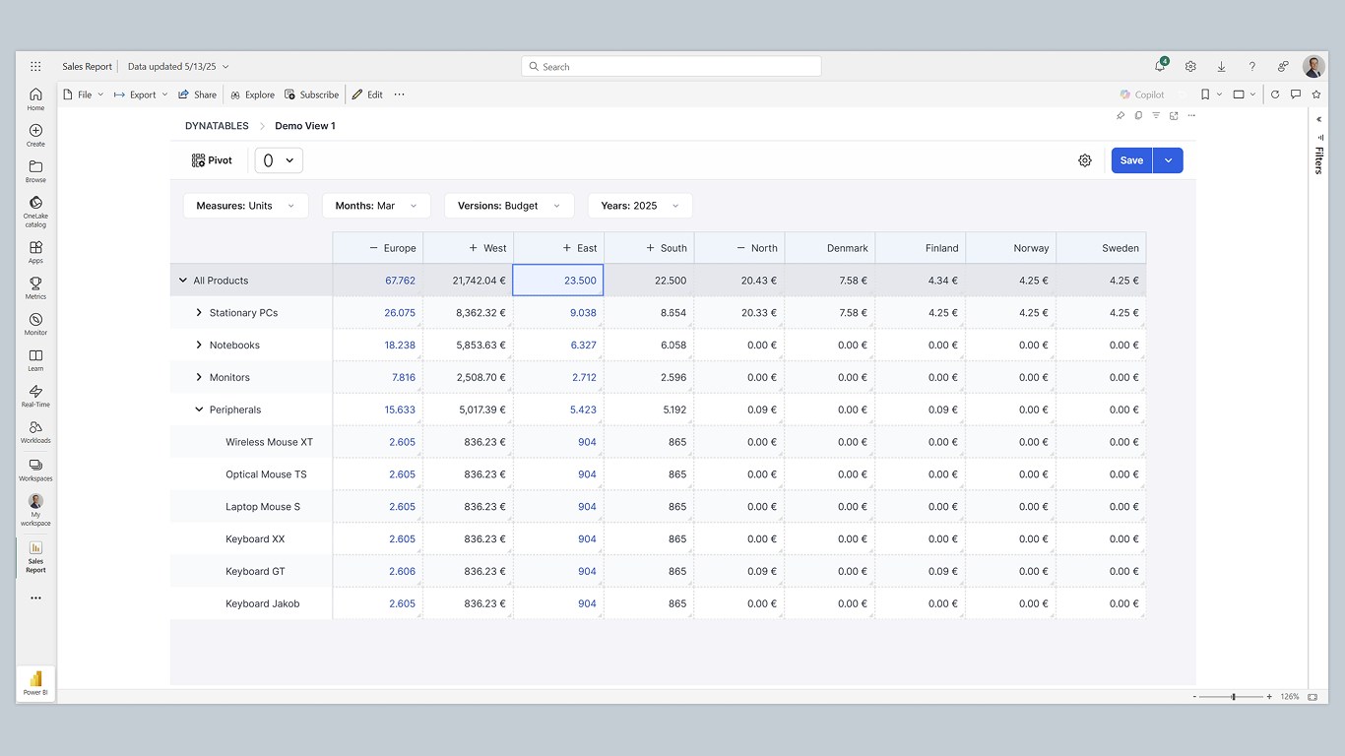Image resolution: width=1345 pixels, height=756 pixels.
Task: Click the blue Save button
Action: [x=1131, y=160]
